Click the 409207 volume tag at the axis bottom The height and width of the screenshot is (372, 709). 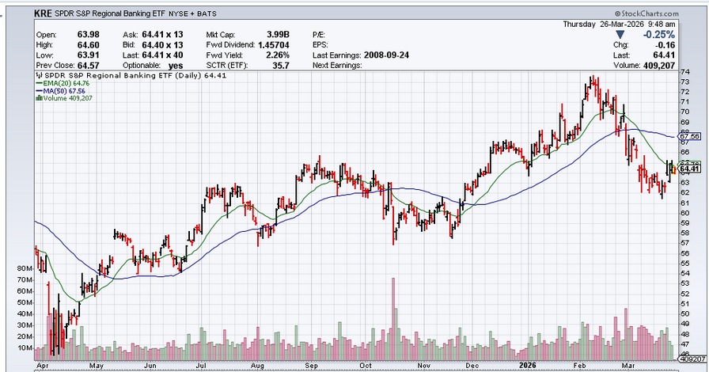tap(692, 359)
